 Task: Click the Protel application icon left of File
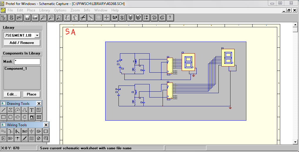coord(3,10)
